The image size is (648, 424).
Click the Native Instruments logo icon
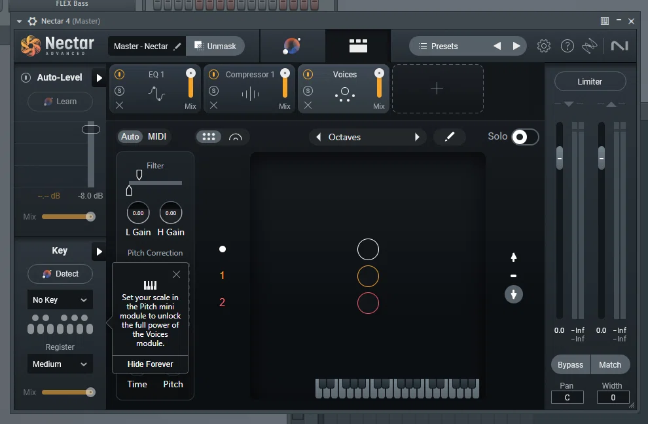click(x=619, y=46)
